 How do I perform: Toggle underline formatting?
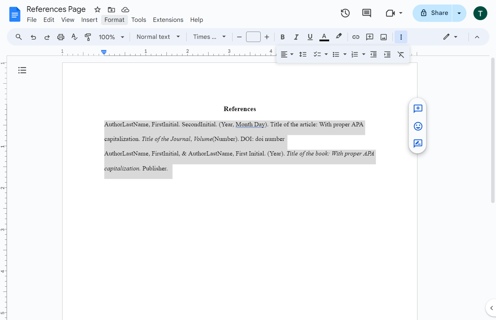coord(310,37)
